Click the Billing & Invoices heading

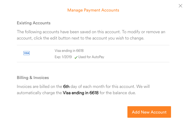(x=33, y=78)
